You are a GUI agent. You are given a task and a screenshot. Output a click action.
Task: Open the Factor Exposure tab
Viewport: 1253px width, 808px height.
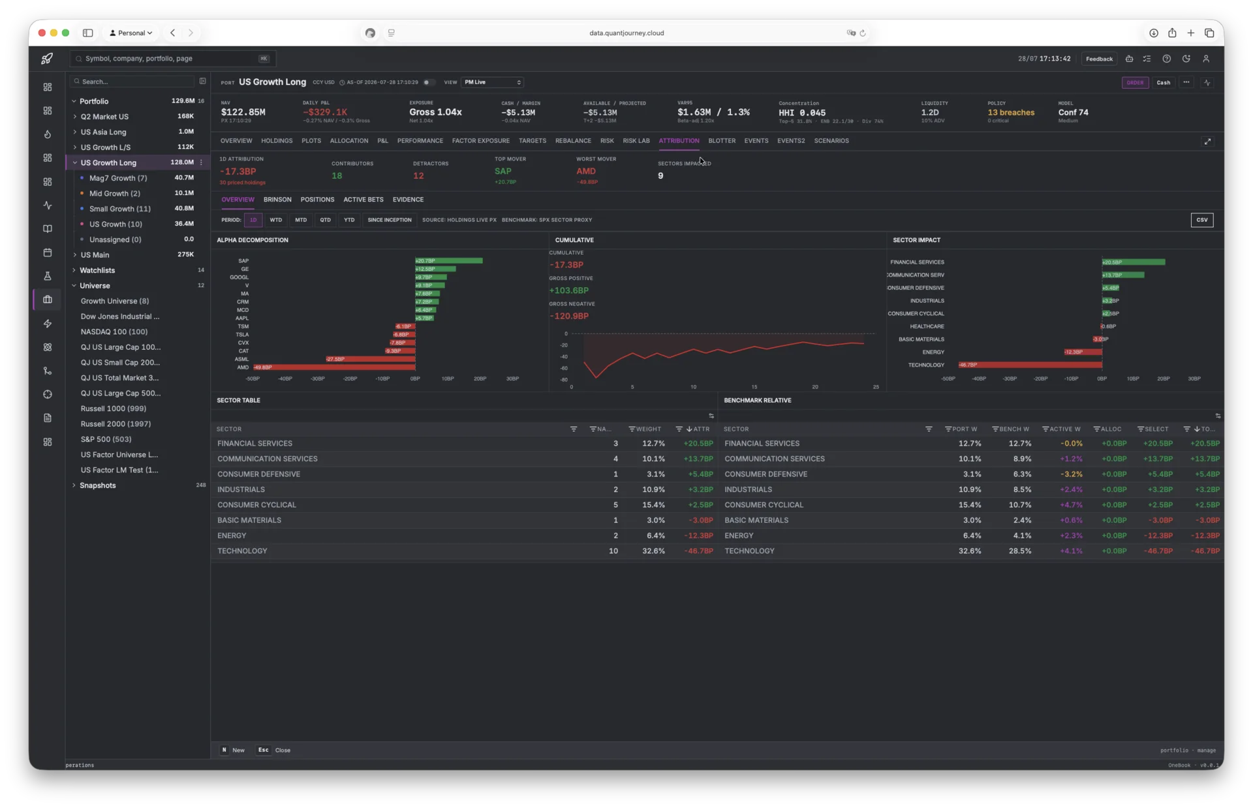(x=480, y=141)
